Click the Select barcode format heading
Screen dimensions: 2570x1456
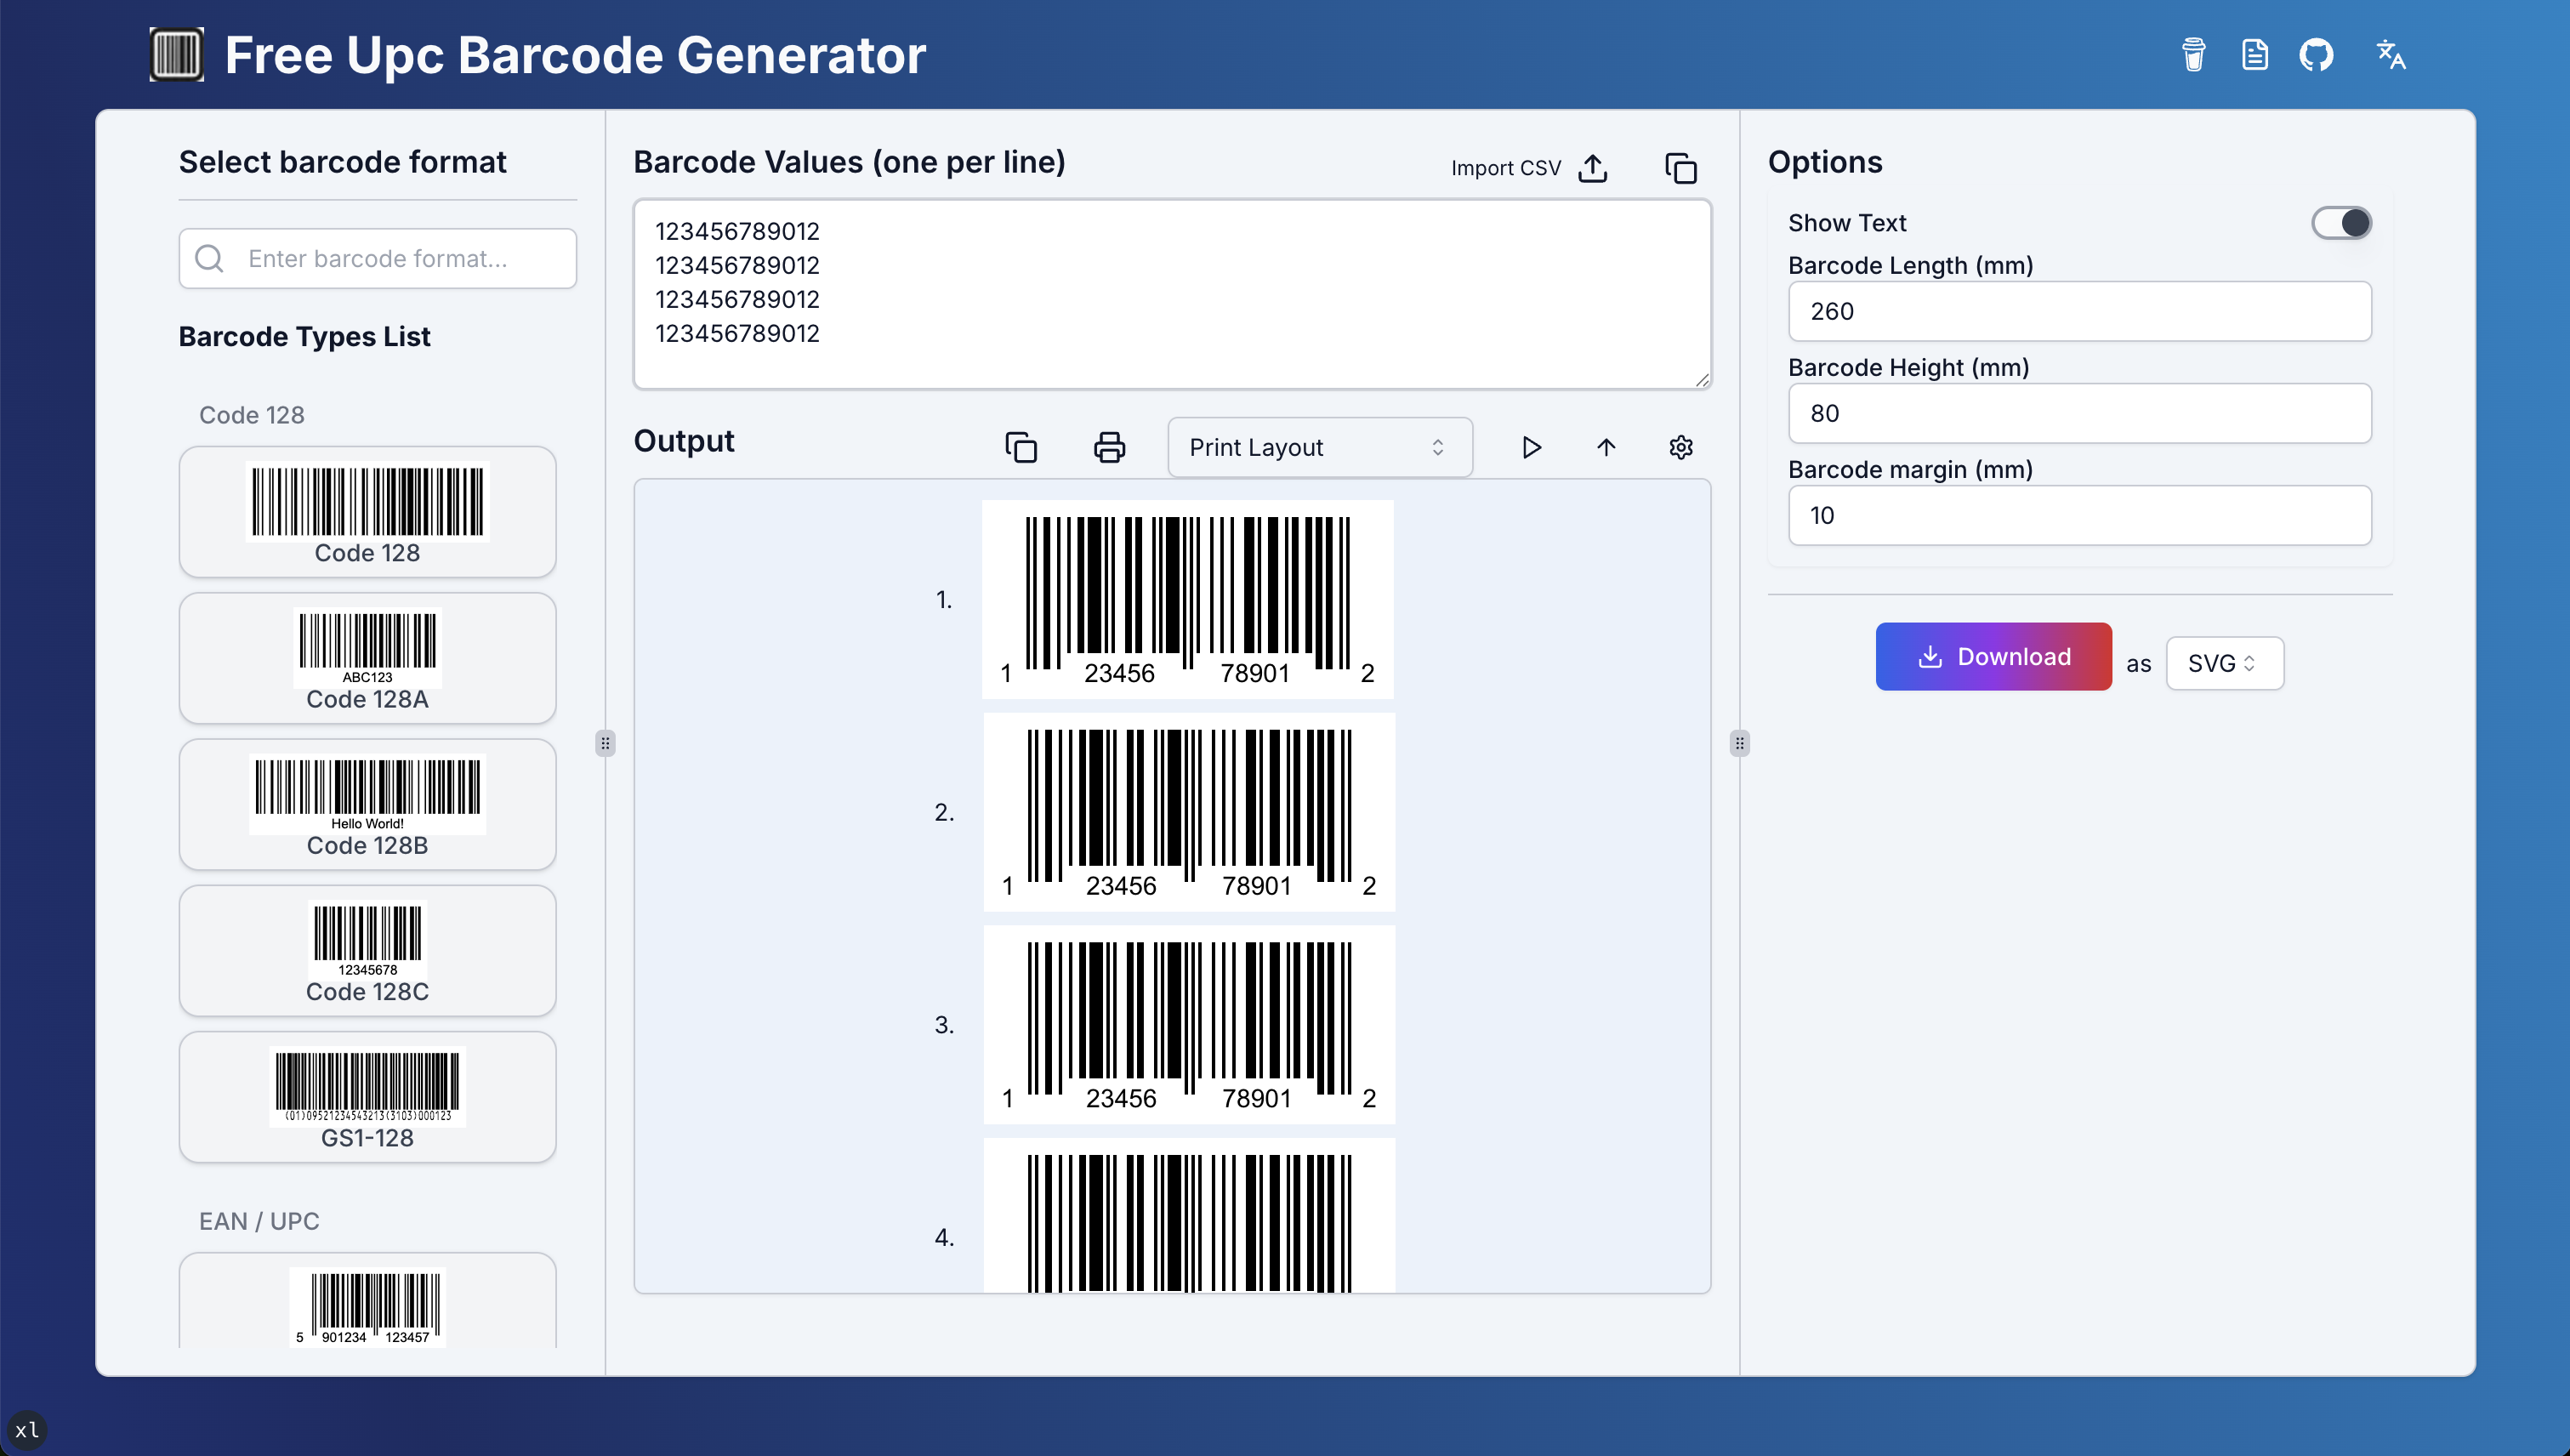pos(342,162)
